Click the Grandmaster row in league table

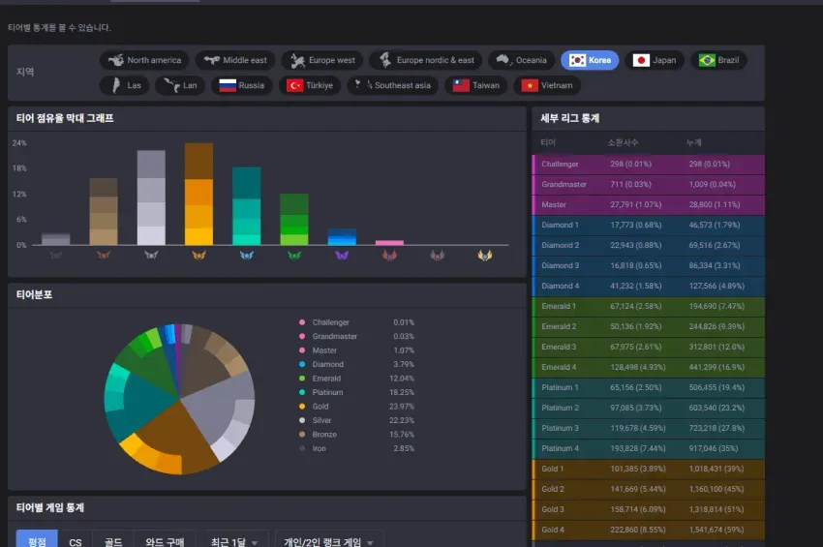pyautogui.click(x=649, y=184)
